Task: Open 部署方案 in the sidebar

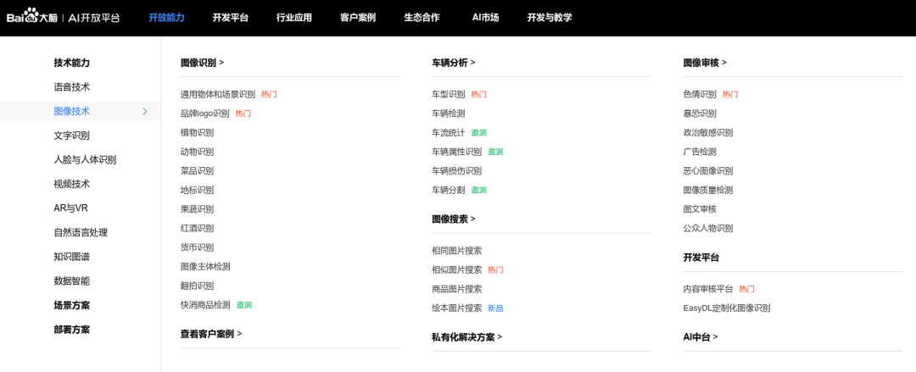Action: pyautogui.click(x=72, y=330)
